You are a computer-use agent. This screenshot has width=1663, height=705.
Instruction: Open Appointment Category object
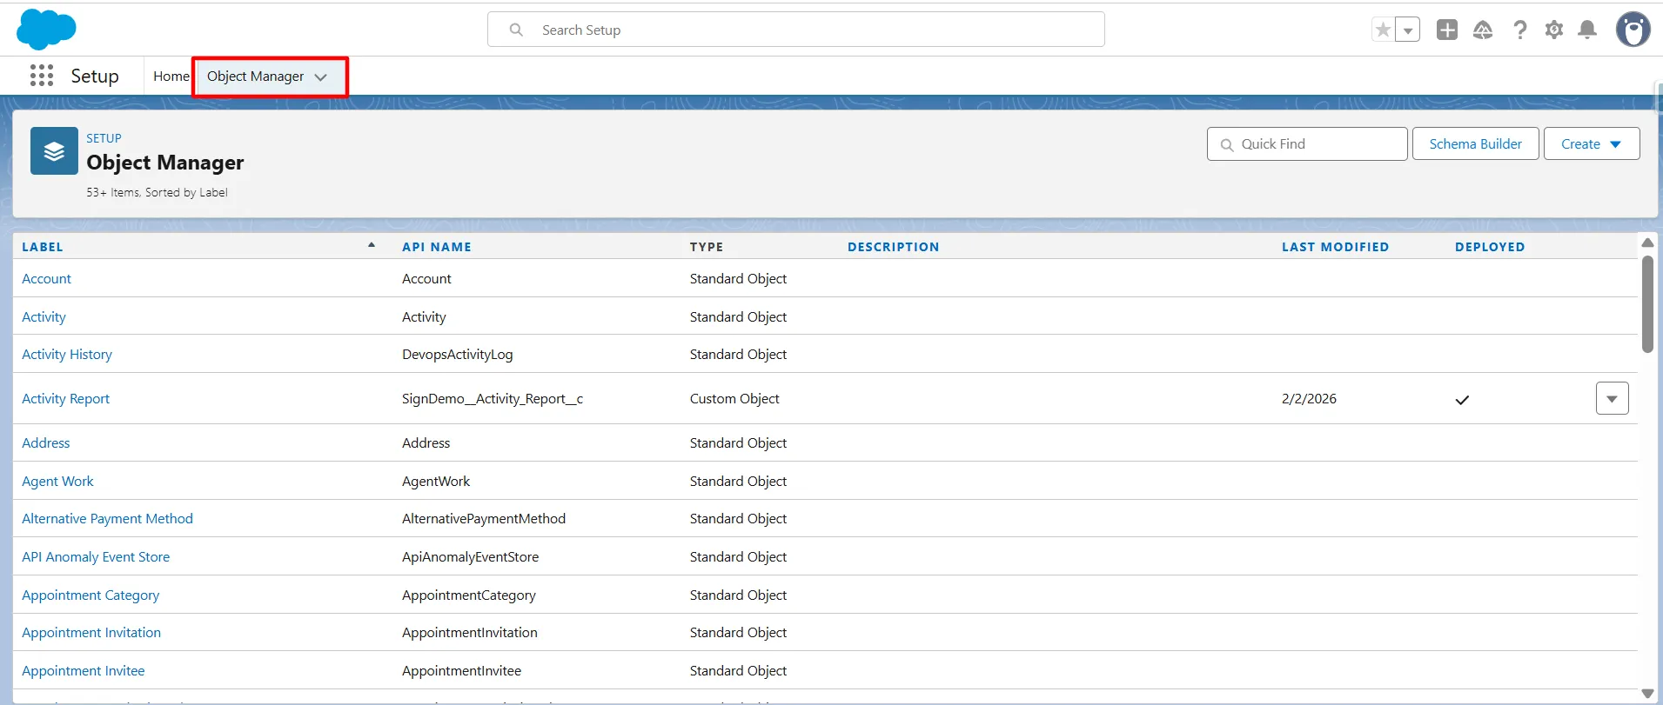click(x=91, y=595)
